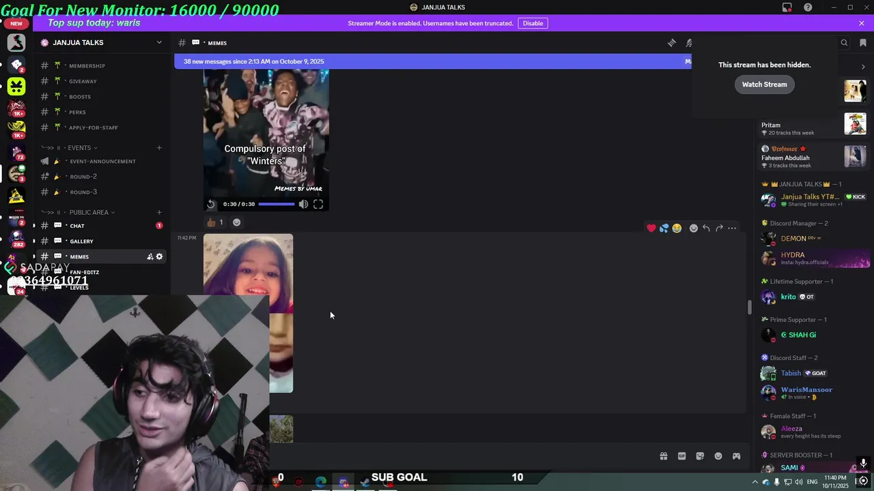Open the inbox icon in title bar
The height and width of the screenshot is (491, 874).
point(787,8)
